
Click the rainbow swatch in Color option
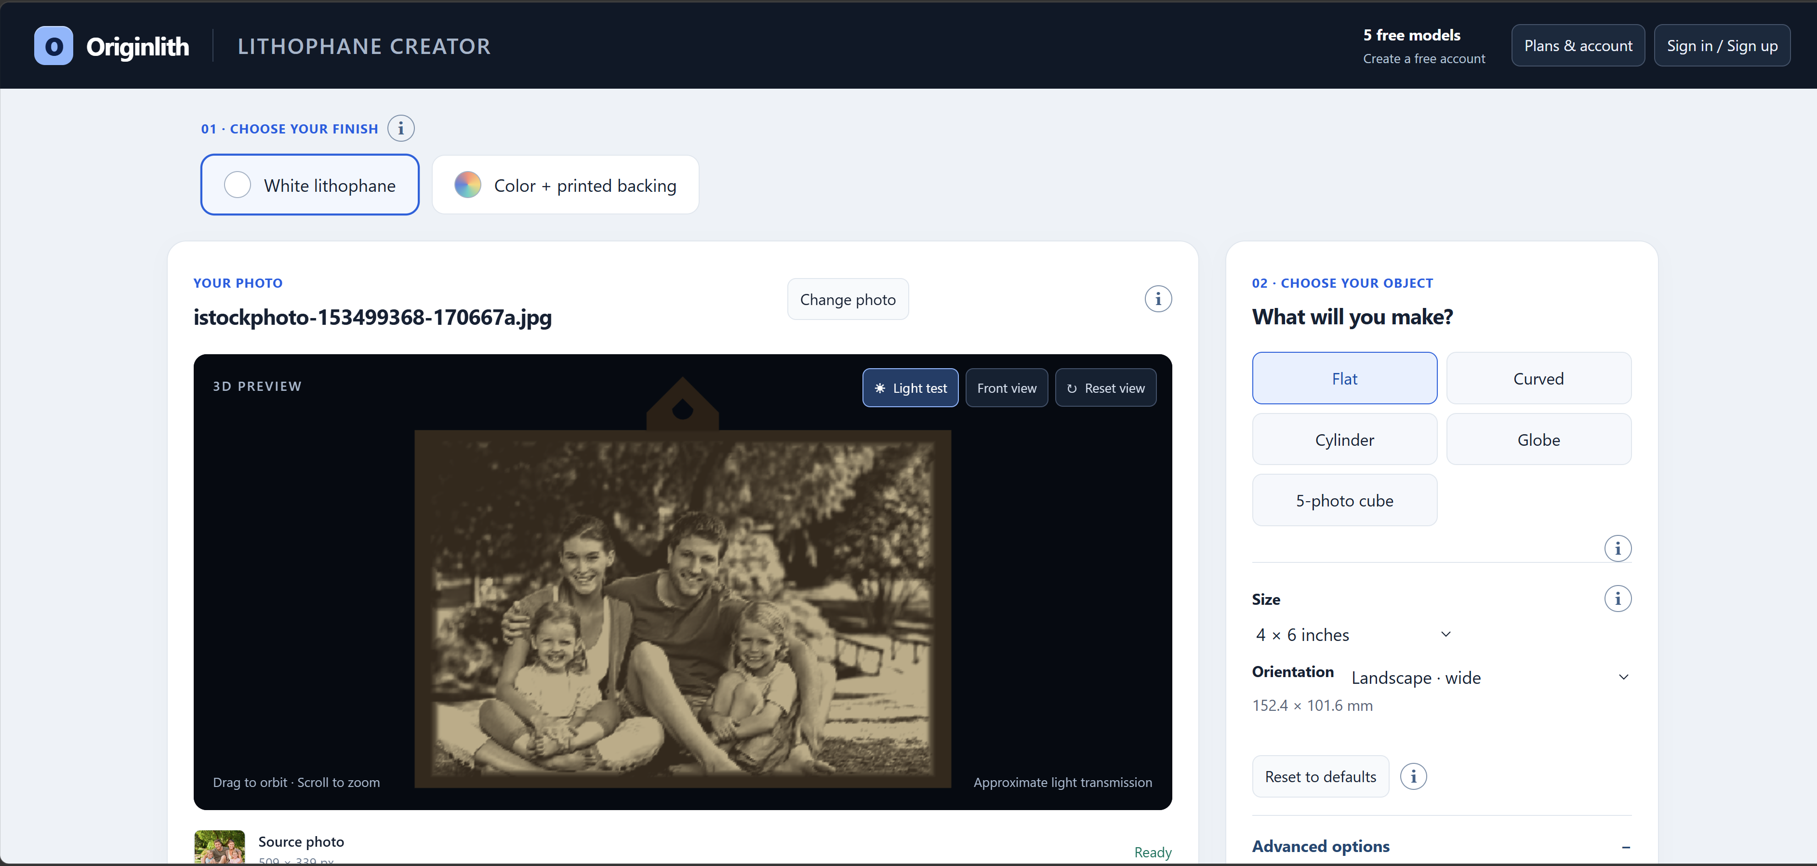click(x=468, y=185)
